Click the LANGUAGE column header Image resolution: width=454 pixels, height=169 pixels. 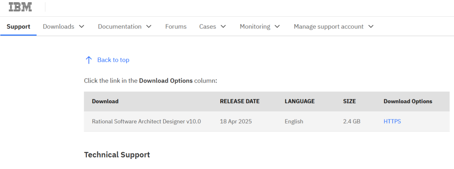tap(300, 101)
